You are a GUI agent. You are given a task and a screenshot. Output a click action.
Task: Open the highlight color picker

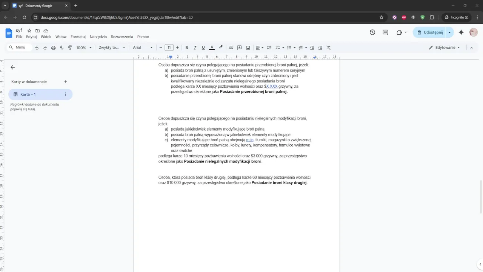click(221, 48)
